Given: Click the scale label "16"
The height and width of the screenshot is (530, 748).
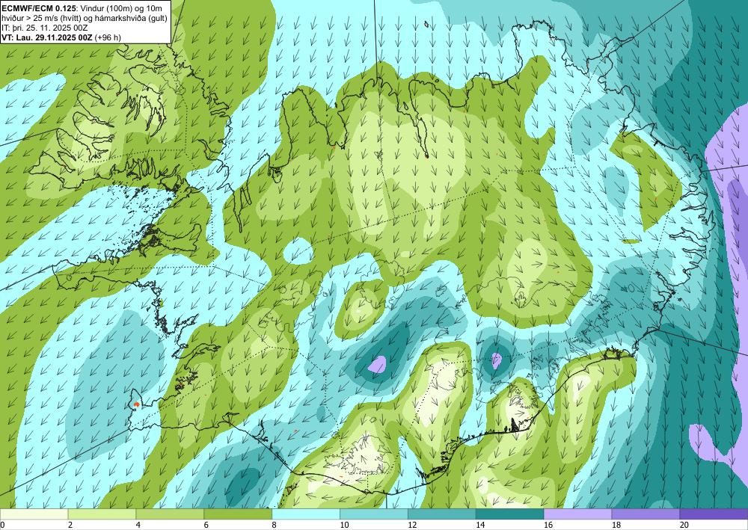Looking at the screenshot, I should 548,525.
